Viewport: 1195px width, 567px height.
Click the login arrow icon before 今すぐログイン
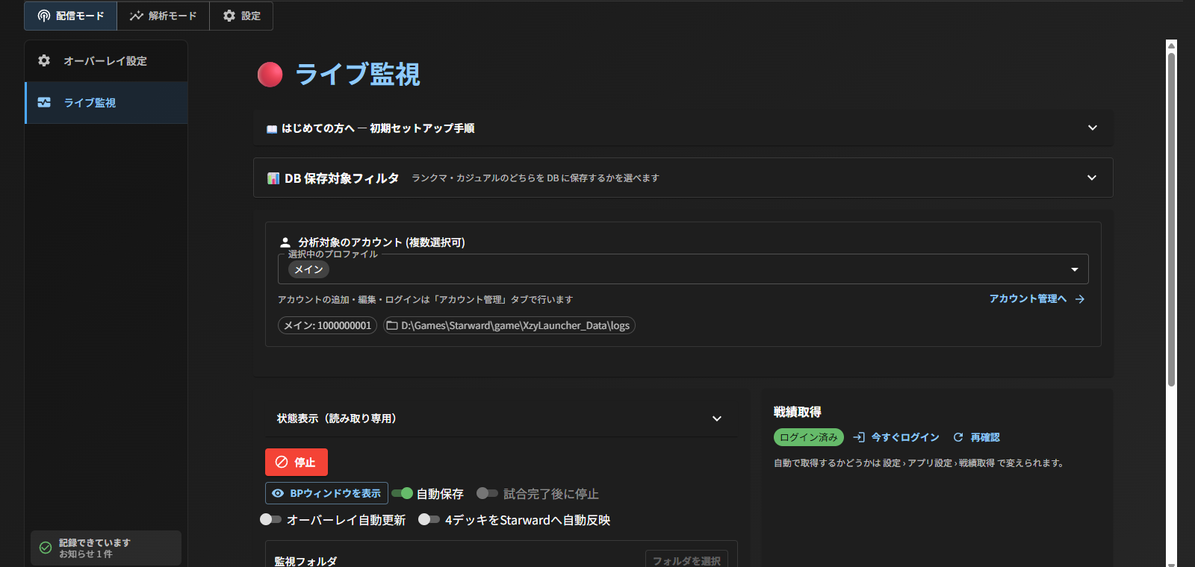coord(859,437)
